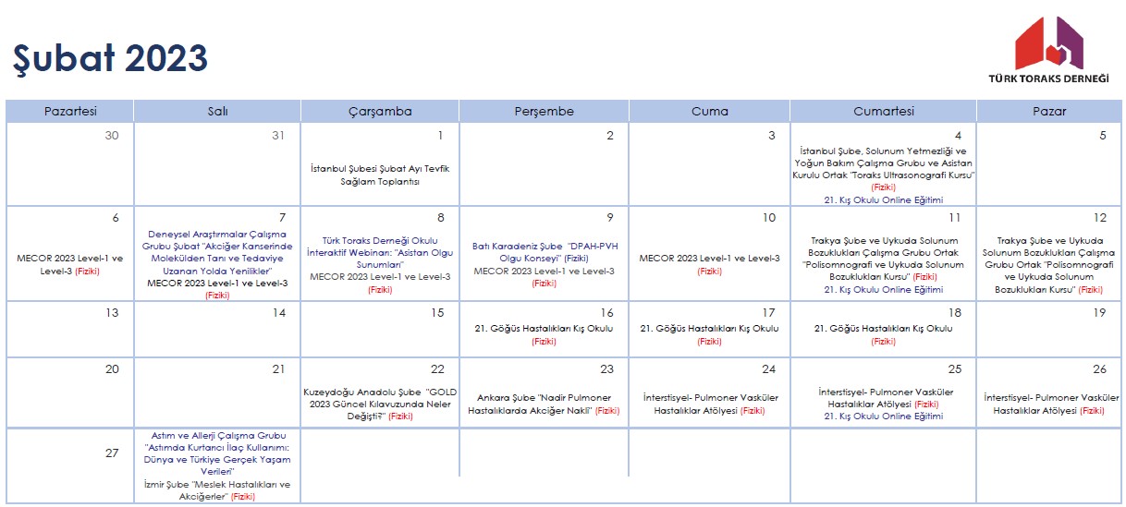The width and height of the screenshot is (1126, 507).
Task: Open Göğüs Hastalıkları Kış Okulu on Thursday 16th
Action: point(543,329)
